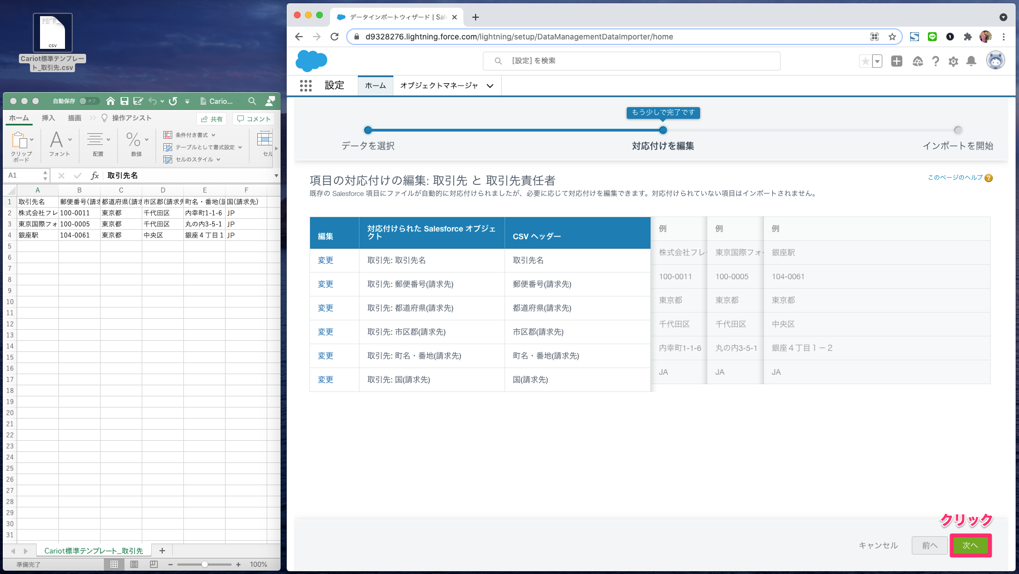Open the Salesforce Astro user avatar
The image size is (1019, 574).
click(x=996, y=60)
